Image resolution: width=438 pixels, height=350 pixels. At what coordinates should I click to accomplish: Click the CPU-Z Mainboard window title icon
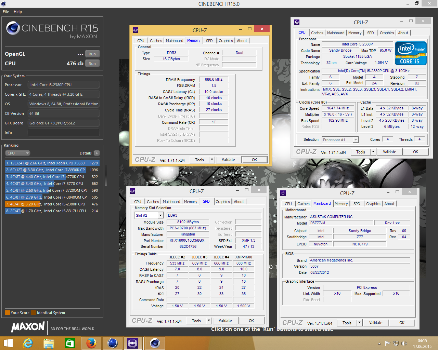(x=283, y=193)
